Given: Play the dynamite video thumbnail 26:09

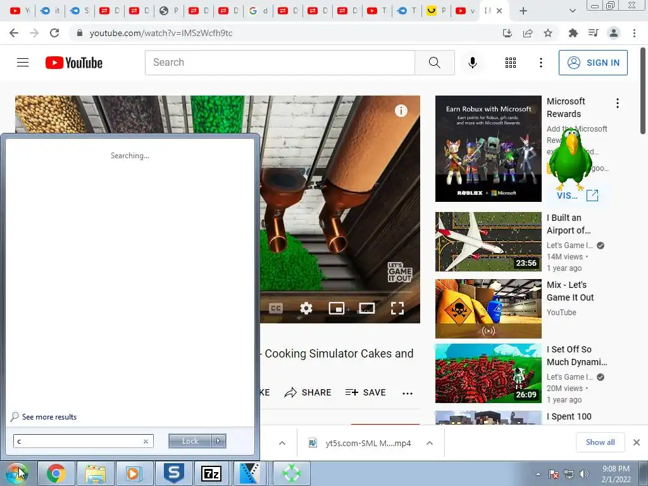Looking at the screenshot, I should [488, 373].
